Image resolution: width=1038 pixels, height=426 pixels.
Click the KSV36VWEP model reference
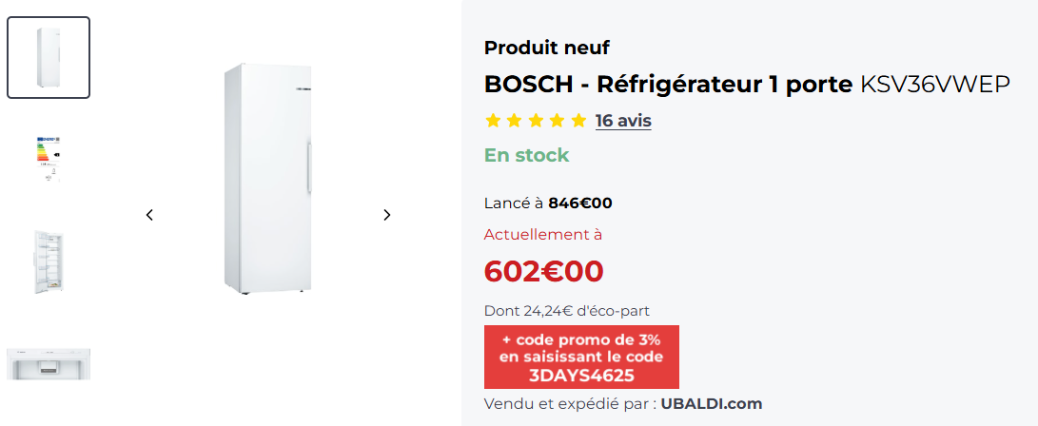click(934, 85)
